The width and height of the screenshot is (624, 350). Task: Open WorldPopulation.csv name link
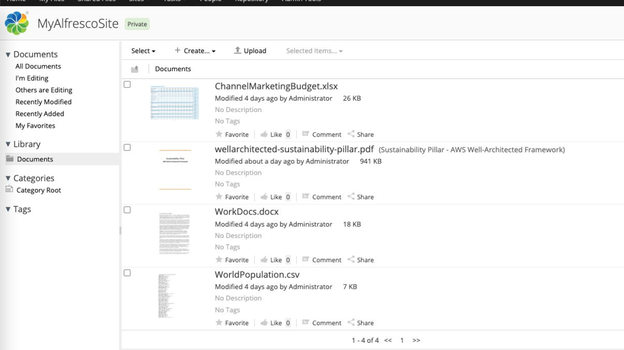[257, 275]
